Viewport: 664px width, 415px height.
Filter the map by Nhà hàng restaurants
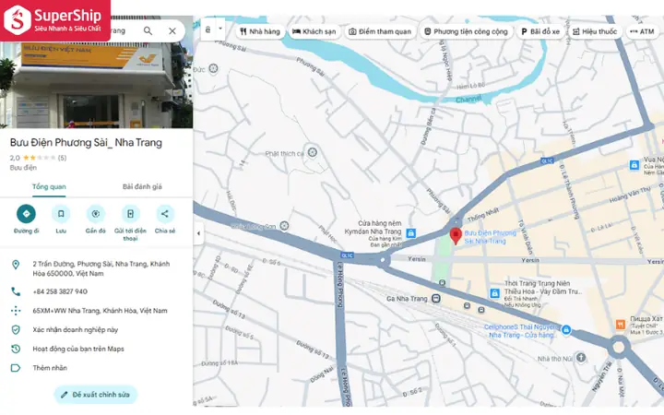click(260, 31)
